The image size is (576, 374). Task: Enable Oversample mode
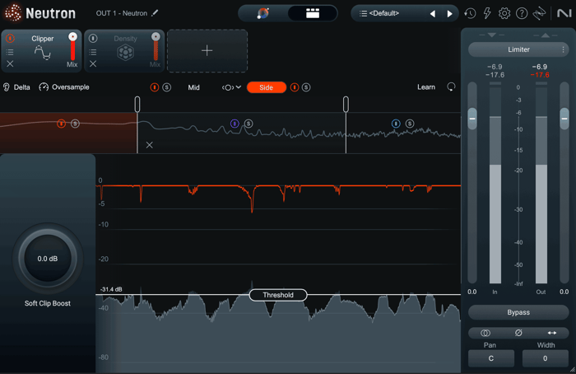(x=64, y=87)
